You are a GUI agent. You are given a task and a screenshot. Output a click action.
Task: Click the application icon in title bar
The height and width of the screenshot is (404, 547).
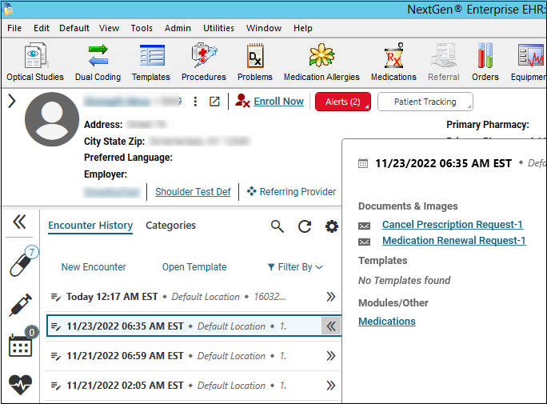click(x=7, y=9)
